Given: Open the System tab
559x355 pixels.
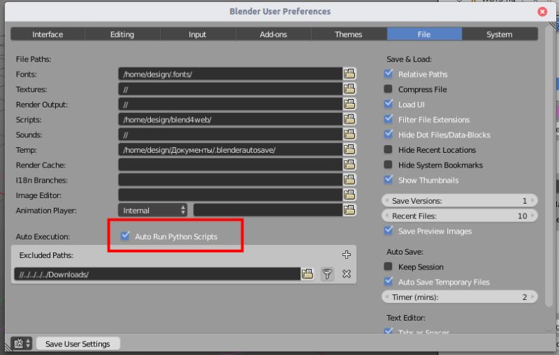Looking at the screenshot, I should [500, 34].
